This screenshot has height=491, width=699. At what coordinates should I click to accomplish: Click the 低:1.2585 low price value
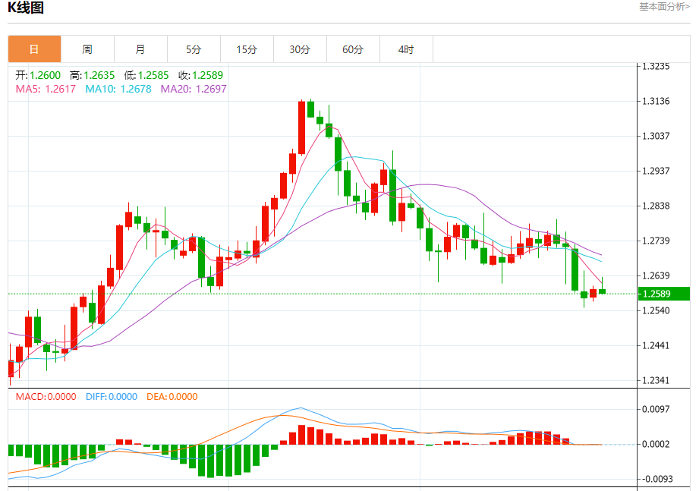click(146, 75)
